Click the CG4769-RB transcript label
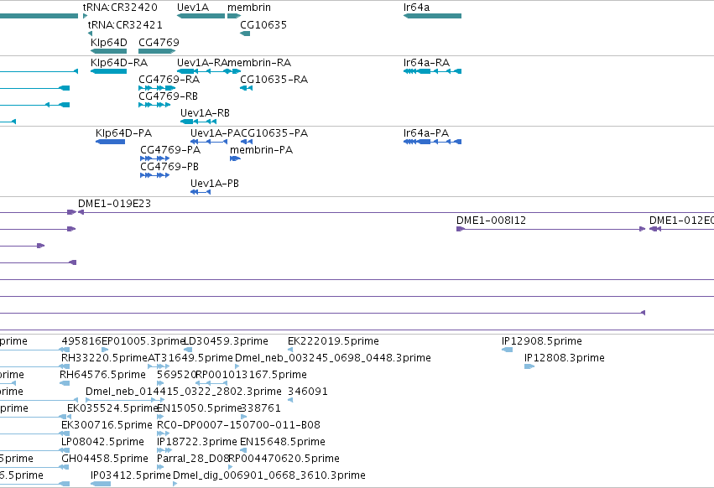 [168, 96]
